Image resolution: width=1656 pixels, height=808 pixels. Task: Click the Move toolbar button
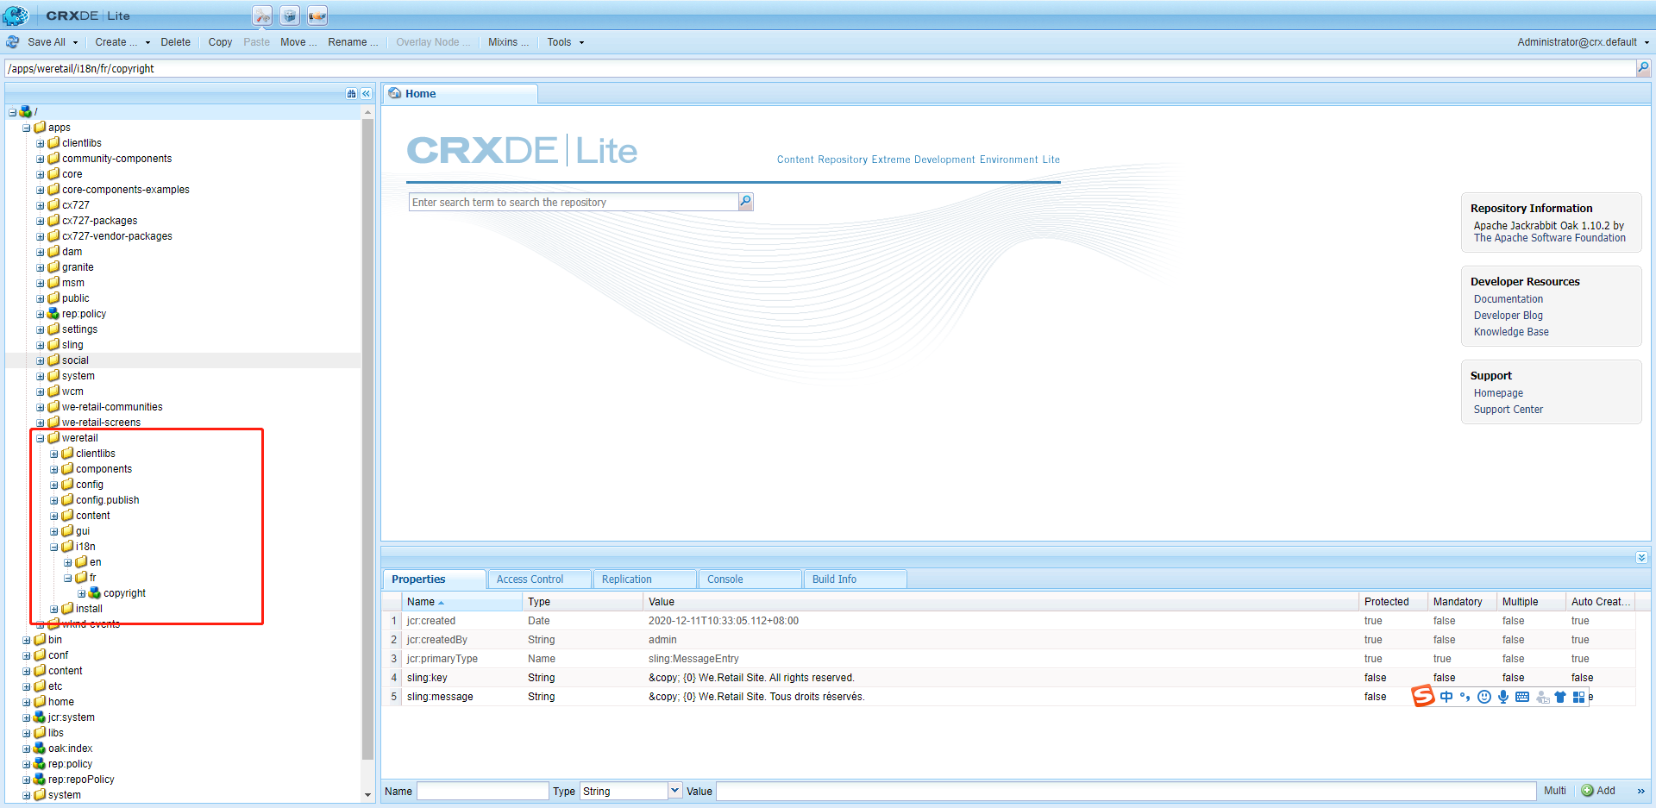click(x=298, y=42)
